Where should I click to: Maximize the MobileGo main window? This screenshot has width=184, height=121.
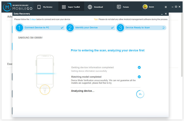(176, 7)
